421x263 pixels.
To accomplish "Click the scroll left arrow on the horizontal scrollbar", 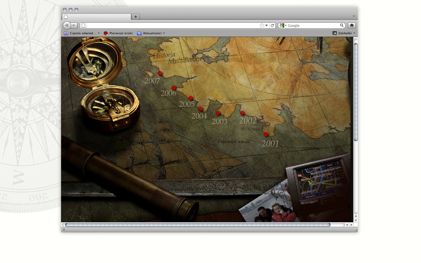I will (x=347, y=225).
